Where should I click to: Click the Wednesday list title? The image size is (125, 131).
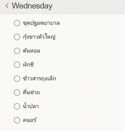tap(32, 6)
